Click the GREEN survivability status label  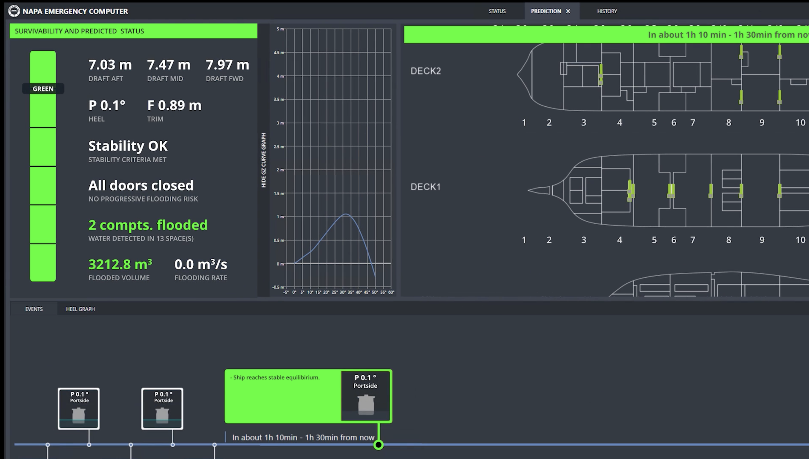(43, 89)
